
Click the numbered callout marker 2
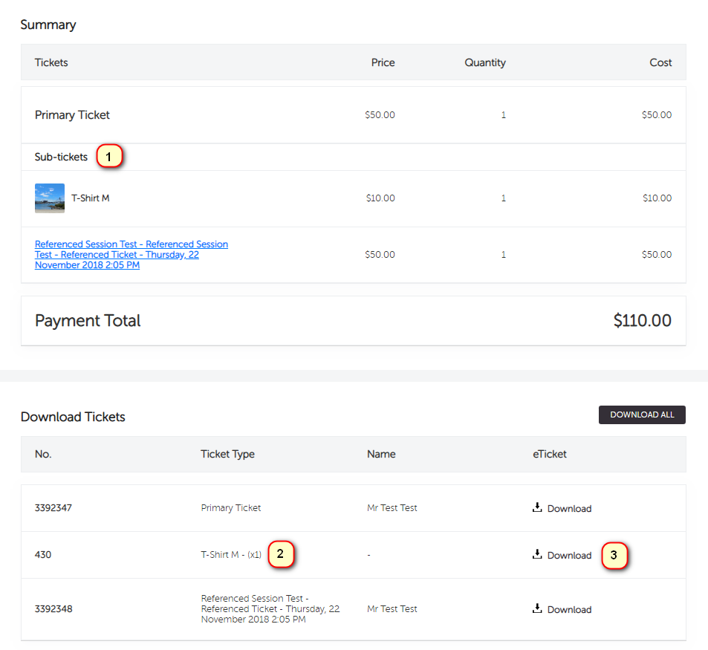[280, 553]
